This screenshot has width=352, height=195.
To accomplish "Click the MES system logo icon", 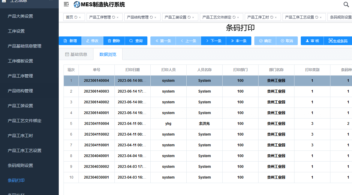I will coord(77,4).
